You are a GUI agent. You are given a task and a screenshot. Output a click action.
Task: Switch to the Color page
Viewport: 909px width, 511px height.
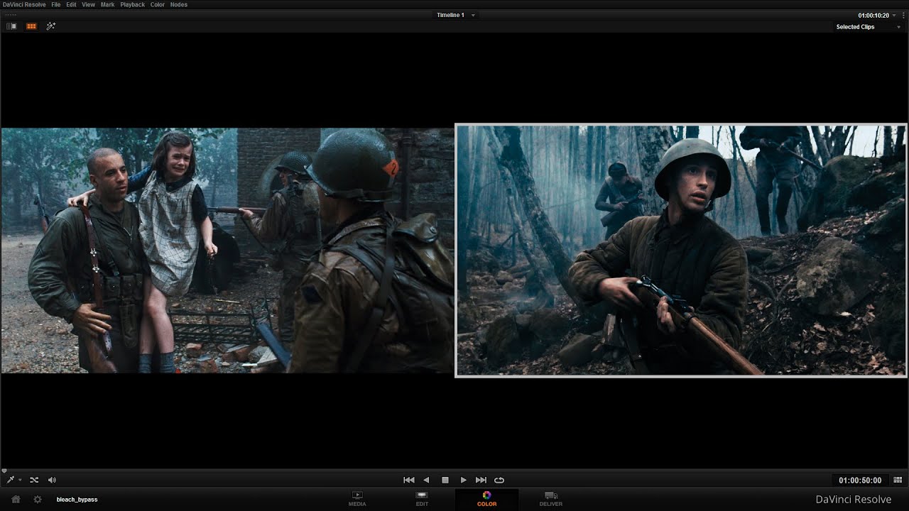[x=486, y=499]
